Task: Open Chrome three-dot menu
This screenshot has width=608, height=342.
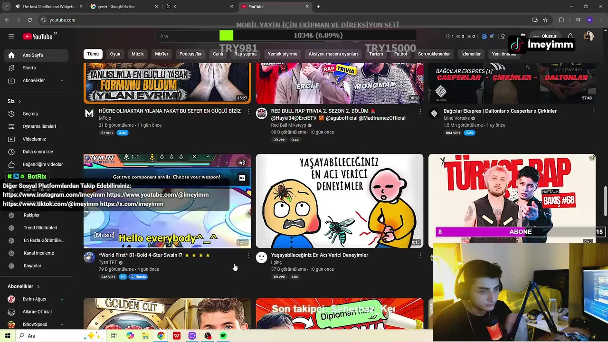Action: 600,20
